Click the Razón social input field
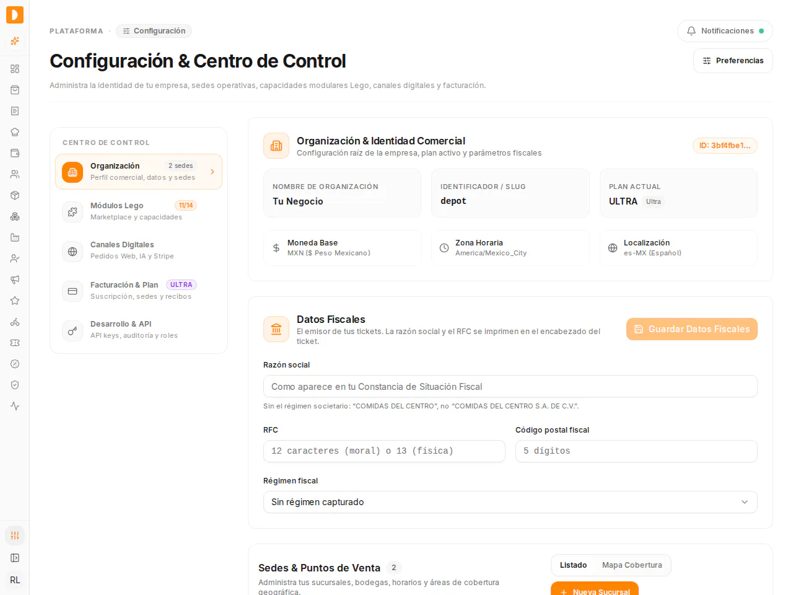This screenshot has height=595, width=793. tap(510, 386)
